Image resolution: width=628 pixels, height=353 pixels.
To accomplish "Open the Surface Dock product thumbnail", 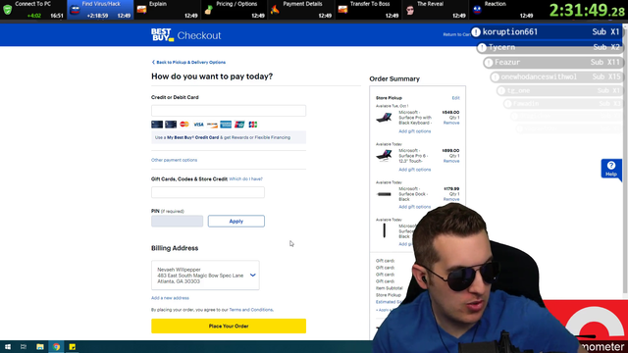I will [x=384, y=194].
